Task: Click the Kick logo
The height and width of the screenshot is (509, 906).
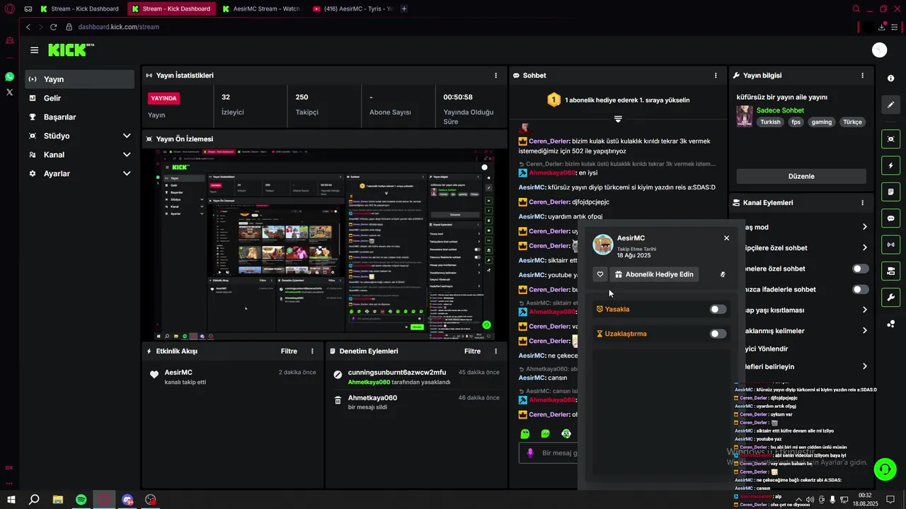Action: click(x=71, y=49)
